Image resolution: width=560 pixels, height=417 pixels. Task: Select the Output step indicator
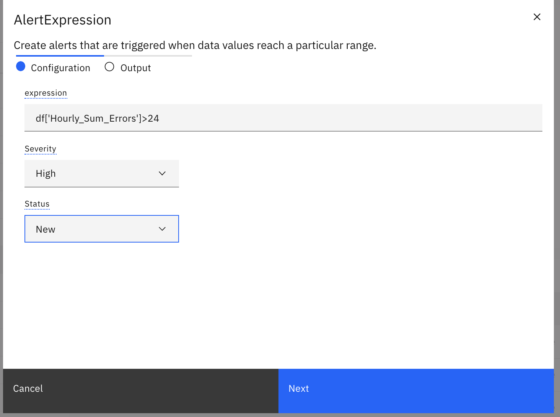click(x=128, y=67)
